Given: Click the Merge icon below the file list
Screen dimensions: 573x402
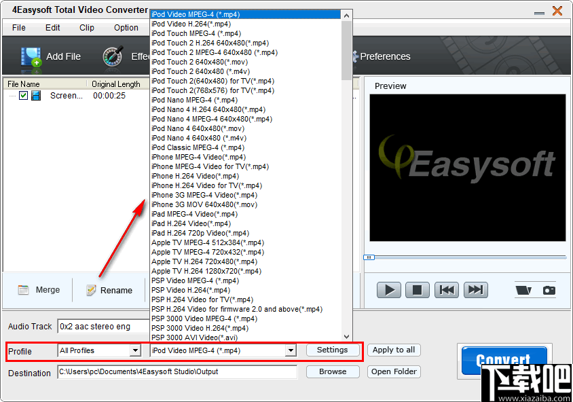Looking at the screenshot, I should [x=22, y=290].
